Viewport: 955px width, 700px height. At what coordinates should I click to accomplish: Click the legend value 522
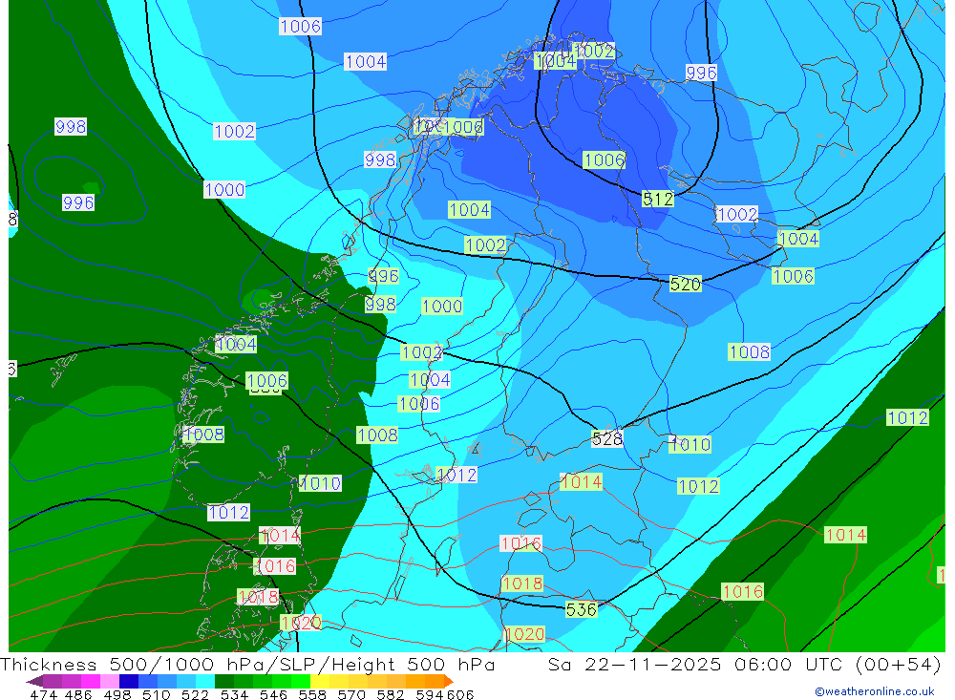tap(195, 694)
